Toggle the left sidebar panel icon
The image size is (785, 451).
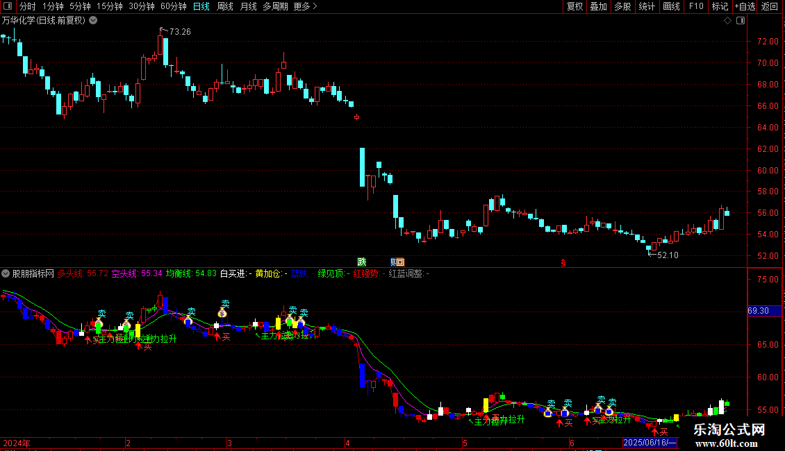[x=8, y=6]
